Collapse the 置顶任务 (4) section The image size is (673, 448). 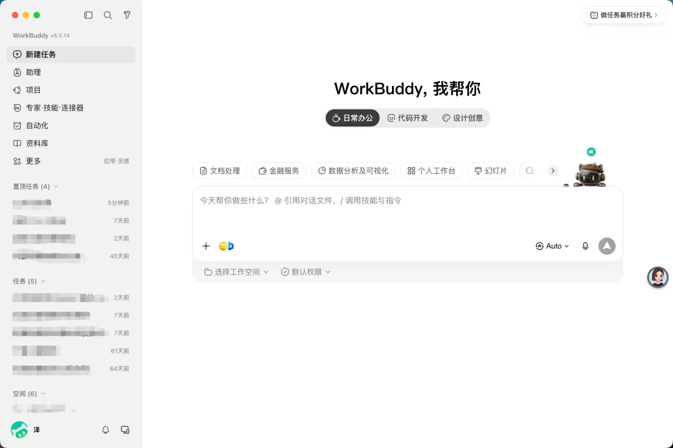point(36,186)
